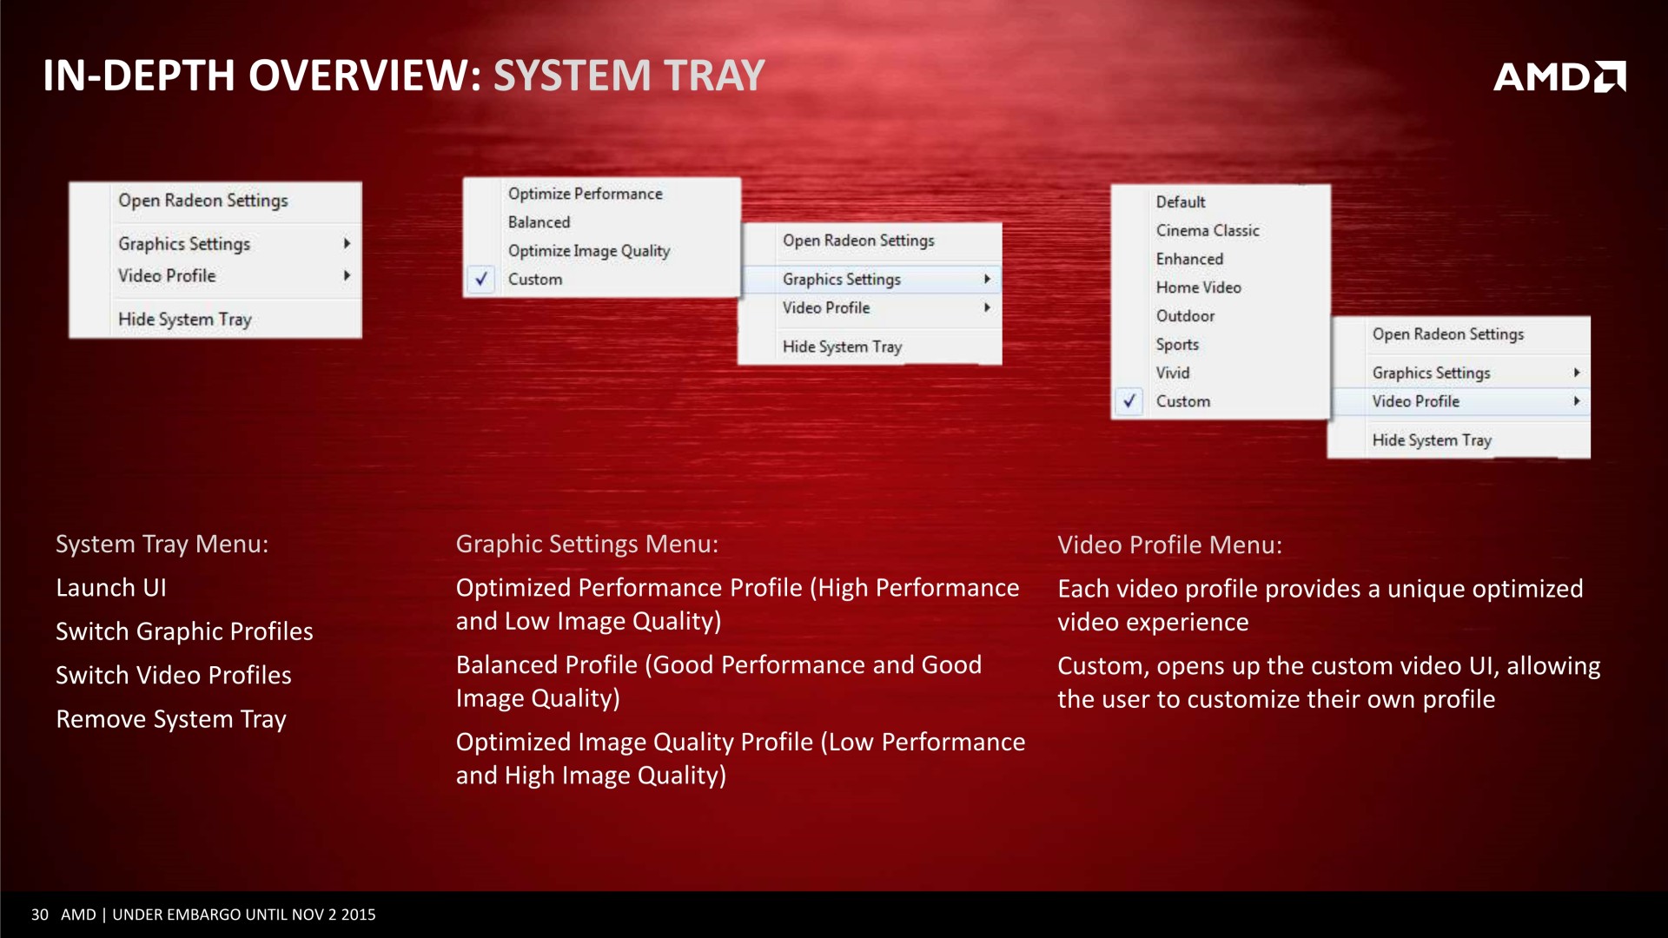Click Enhanced video profile entry
This screenshot has width=1668, height=938.
point(1188,259)
